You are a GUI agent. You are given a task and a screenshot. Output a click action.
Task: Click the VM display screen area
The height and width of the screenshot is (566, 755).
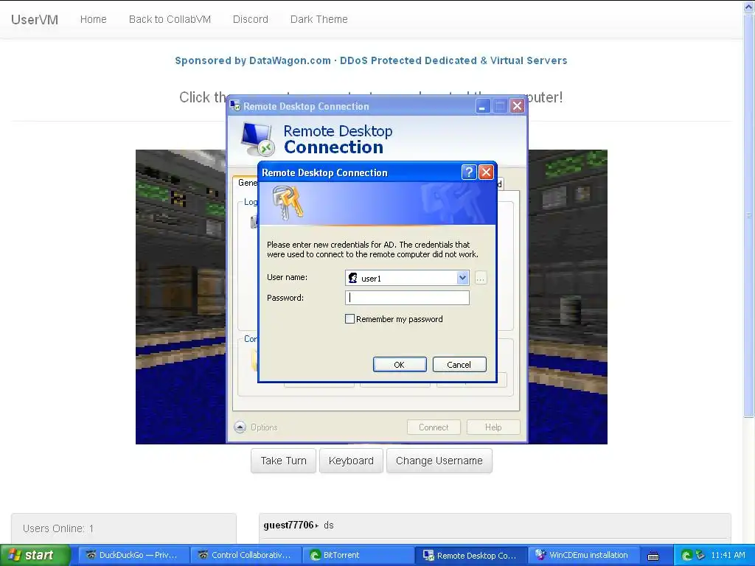372,297
